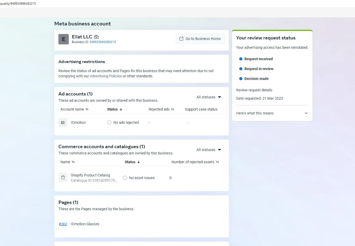Click Support case status column header
The image size is (355, 246).
point(201,109)
